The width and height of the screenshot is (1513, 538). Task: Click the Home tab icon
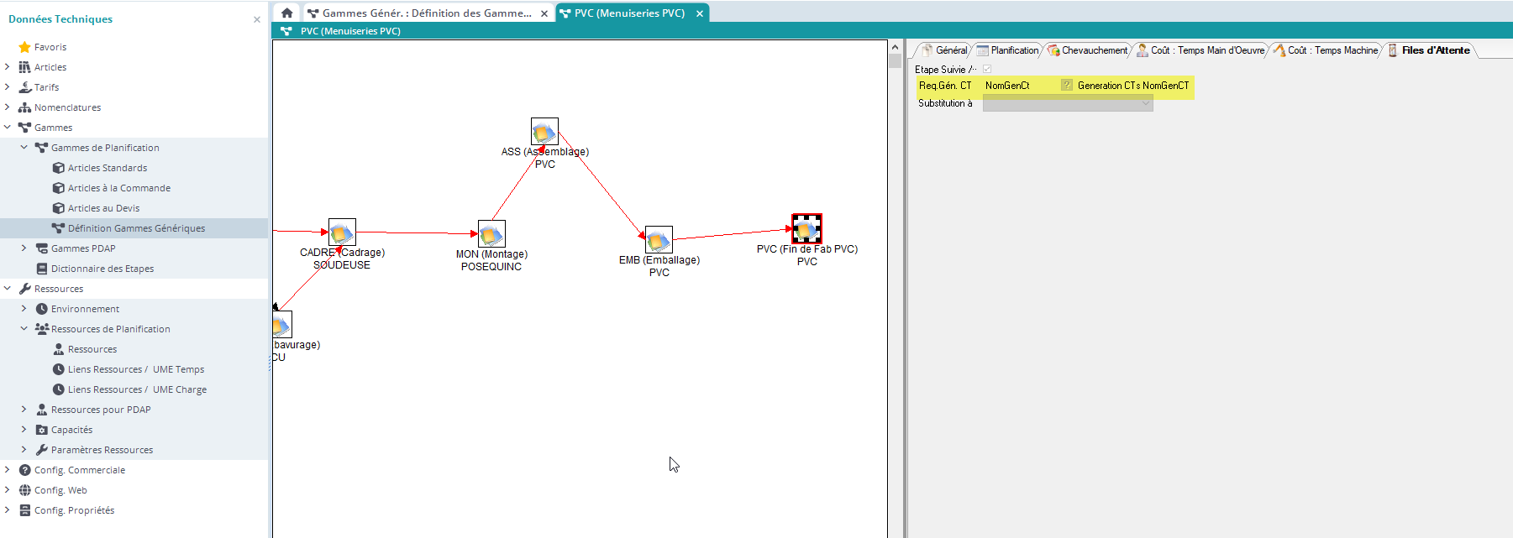[x=286, y=13]
